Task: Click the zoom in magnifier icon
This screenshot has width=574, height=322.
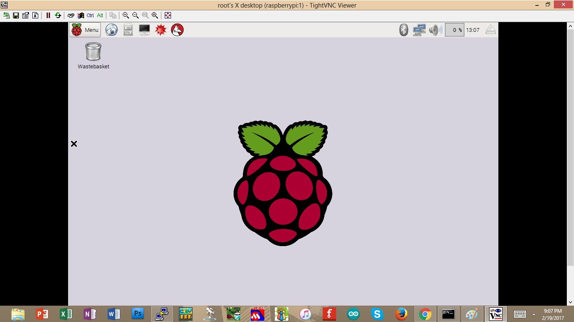Action: click(126, 16)
